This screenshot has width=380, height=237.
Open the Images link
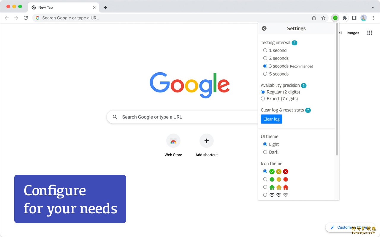click(353, 33)
